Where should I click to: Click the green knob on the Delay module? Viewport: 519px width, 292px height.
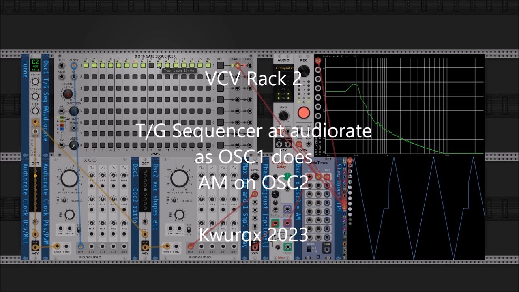(x=287, y=177)
